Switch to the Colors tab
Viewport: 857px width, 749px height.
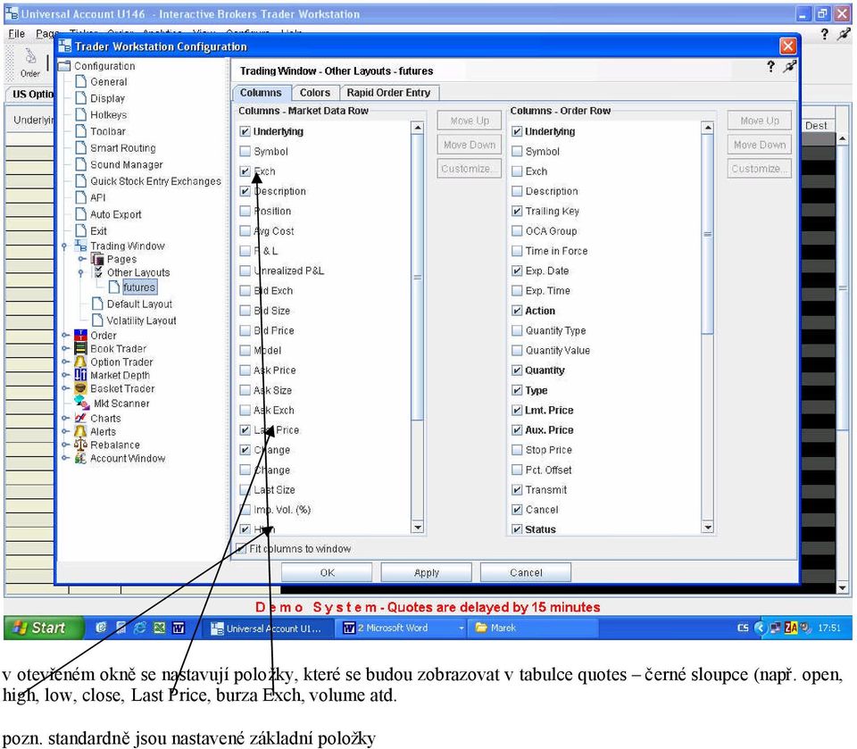click(x=315, y=93)
